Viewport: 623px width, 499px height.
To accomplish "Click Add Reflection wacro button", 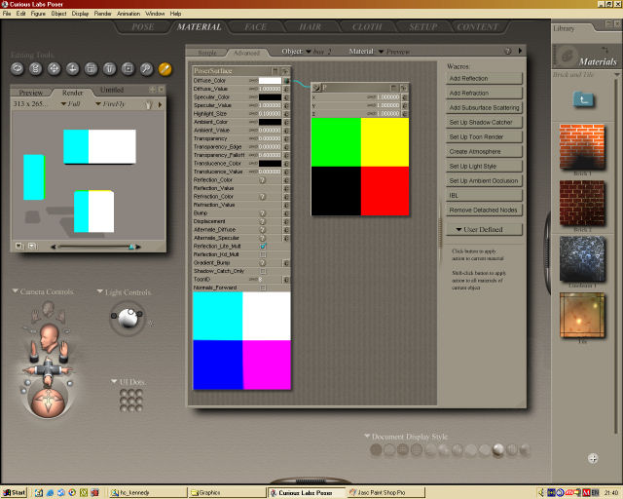I will (485, 78).
